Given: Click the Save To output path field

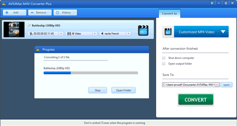Looking at the screenshot, I should coord(189,85).
